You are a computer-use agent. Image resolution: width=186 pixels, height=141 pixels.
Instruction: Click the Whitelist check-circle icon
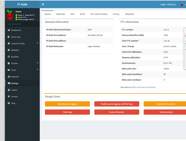[x=9, y=50]
